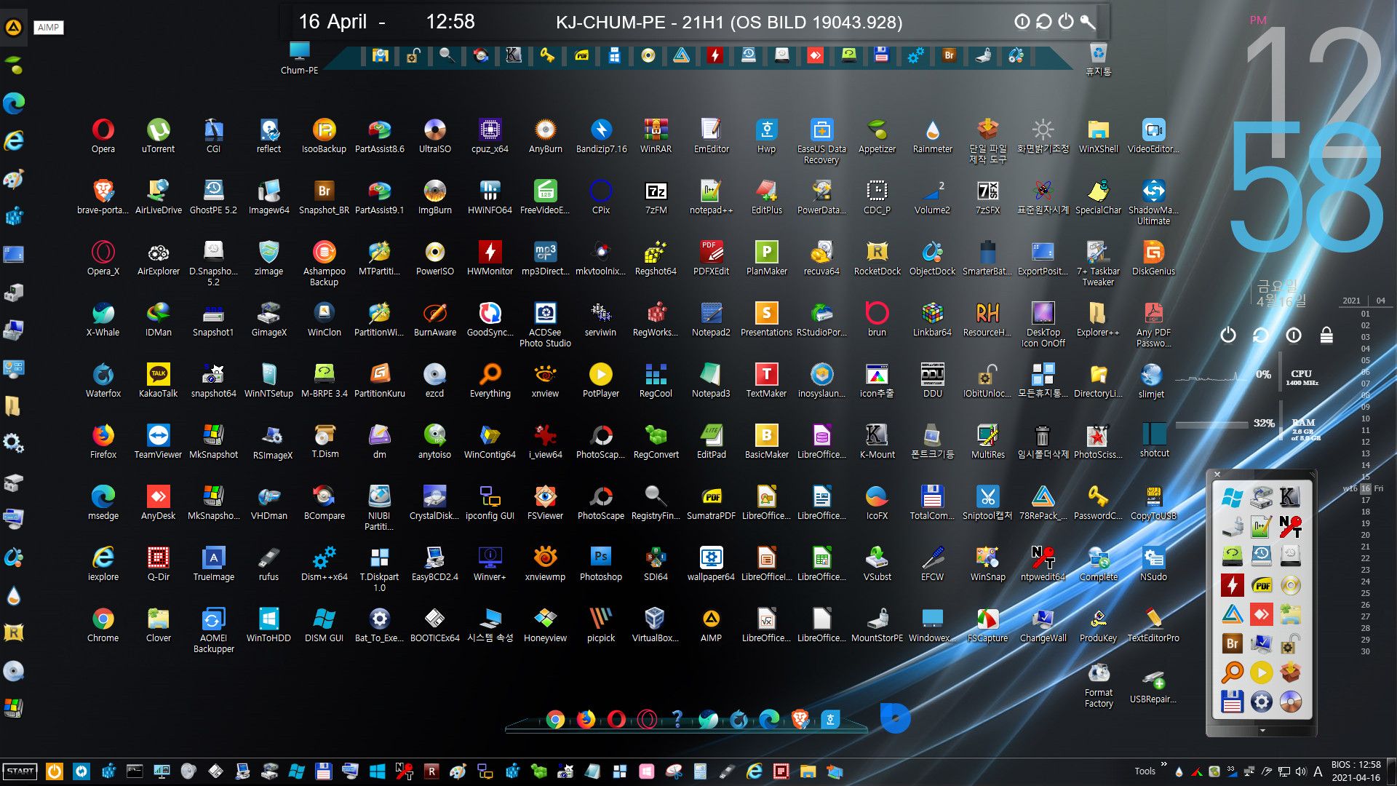Open Edge from the left sidebar
Screen dimensions: 1397x786
tap(14, 103)
